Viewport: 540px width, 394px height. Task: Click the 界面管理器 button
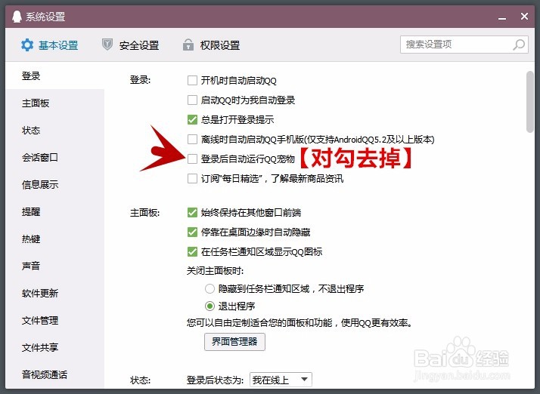[x=234, y=342]
